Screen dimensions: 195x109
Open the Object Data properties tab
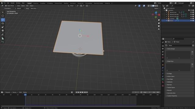tap(163, 79)
